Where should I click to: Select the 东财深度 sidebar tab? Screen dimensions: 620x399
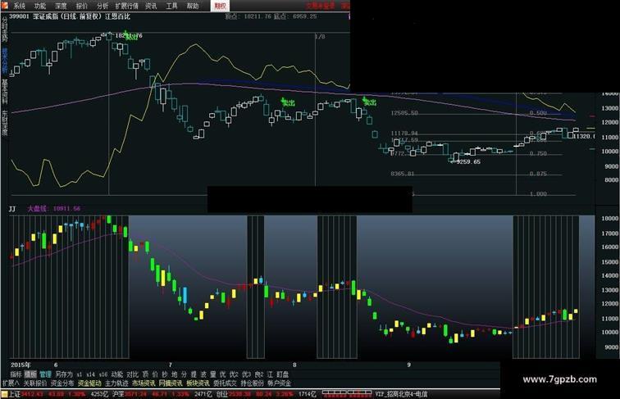tap(5, 122)
